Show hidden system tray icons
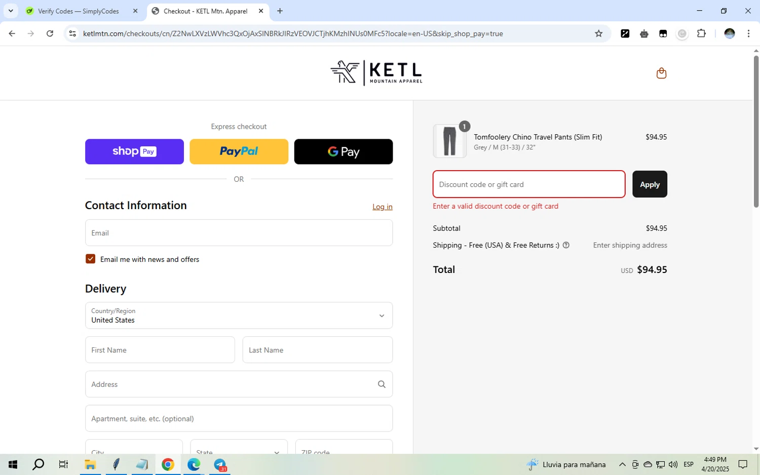Image resolution: width=760 pixels, height=475 pixels. (x=622, y=464)
